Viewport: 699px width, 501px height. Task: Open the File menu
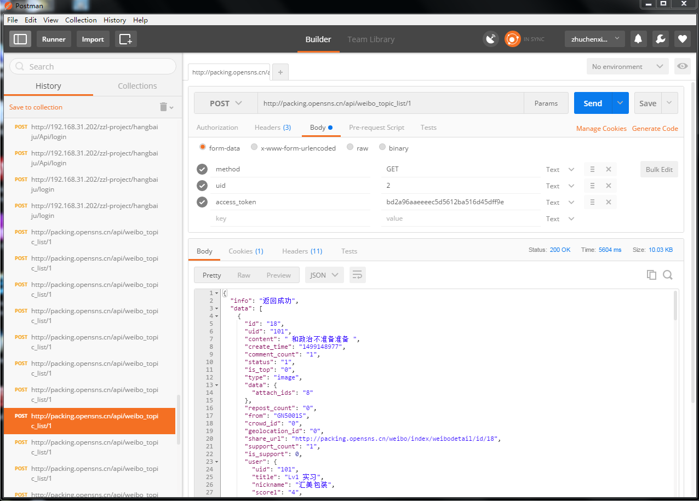coord(12,20)
